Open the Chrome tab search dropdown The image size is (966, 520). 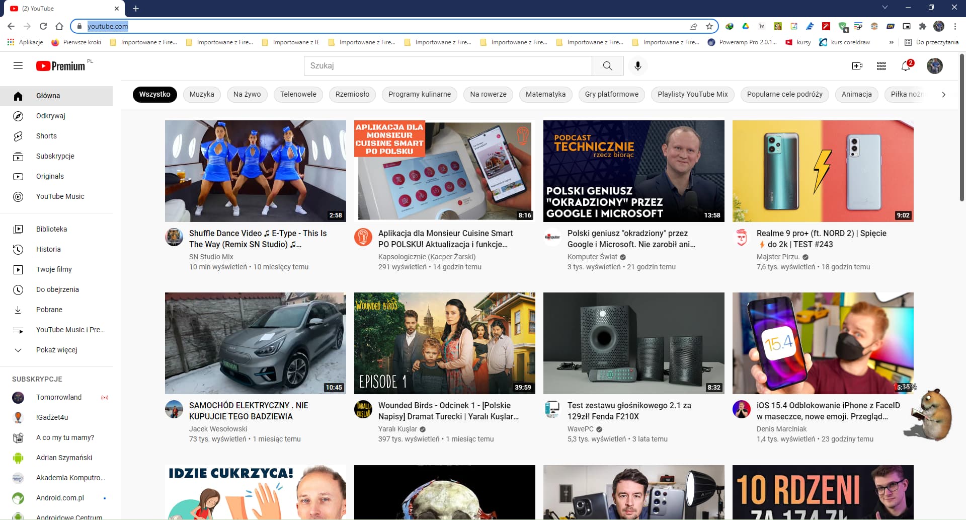[x=884, y=8]
